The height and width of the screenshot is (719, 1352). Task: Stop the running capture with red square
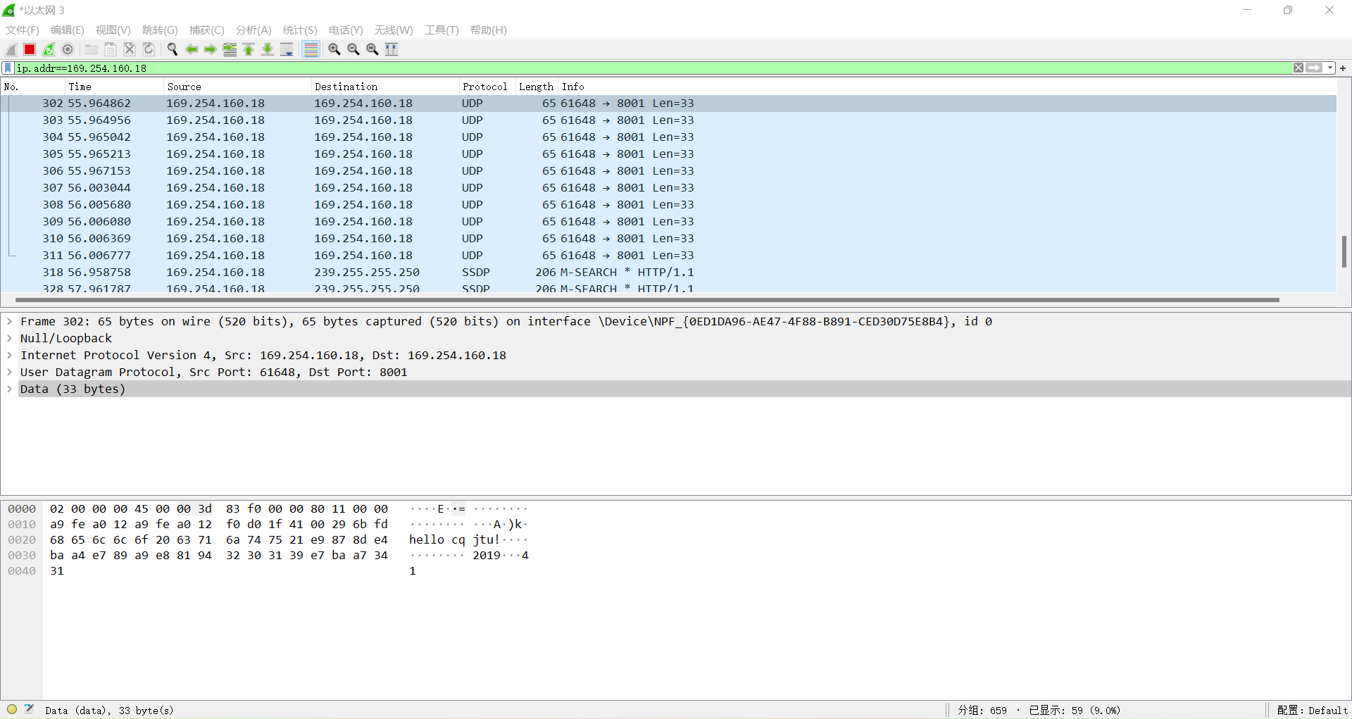pyautogui.click(x=30, y=49)
